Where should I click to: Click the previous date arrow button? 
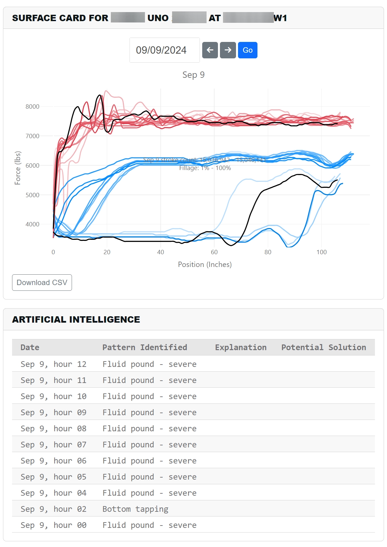[210, 50]
